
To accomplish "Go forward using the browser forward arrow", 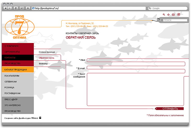I will pos(10,8).
